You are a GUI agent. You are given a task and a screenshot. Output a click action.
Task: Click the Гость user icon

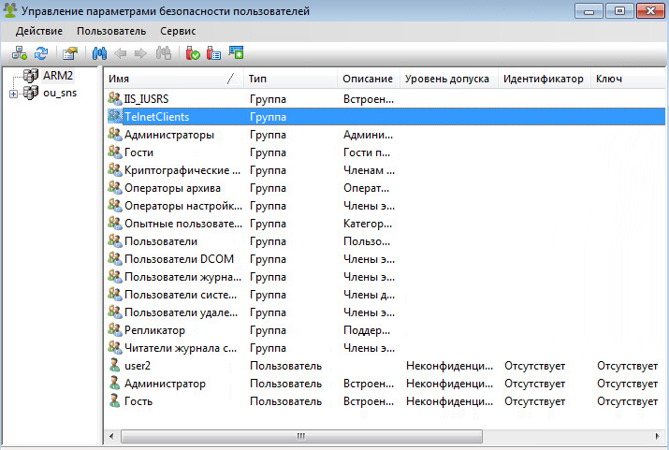(x=114, y=401)
